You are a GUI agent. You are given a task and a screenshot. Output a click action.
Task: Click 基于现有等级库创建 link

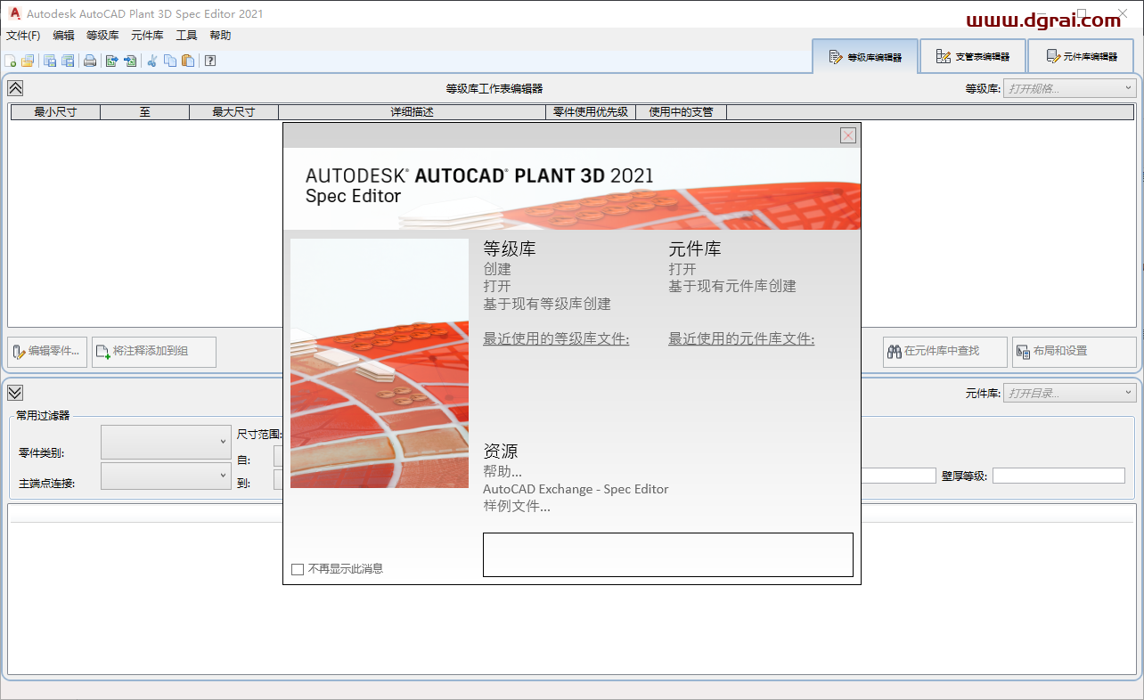point(547,304)
